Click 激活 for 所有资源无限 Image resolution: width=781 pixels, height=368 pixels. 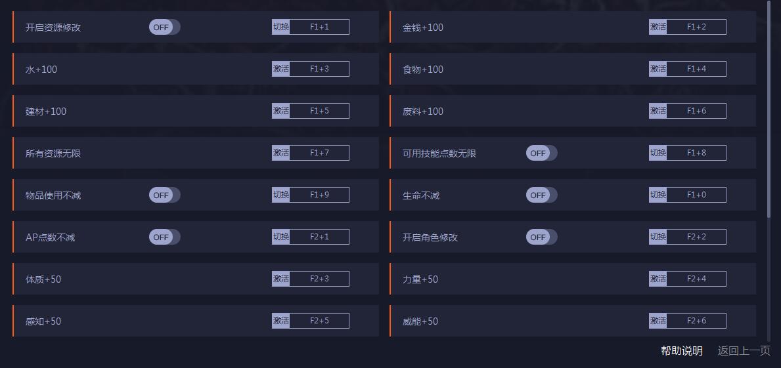tap(280, 153)
